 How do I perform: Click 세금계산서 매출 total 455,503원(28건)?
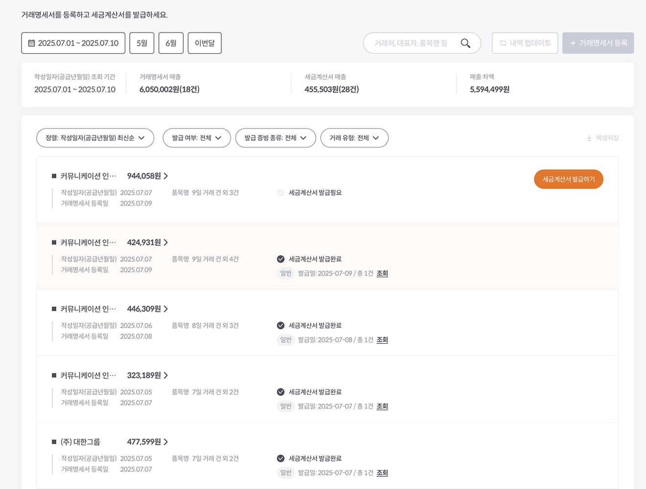(x=332, y=89)
